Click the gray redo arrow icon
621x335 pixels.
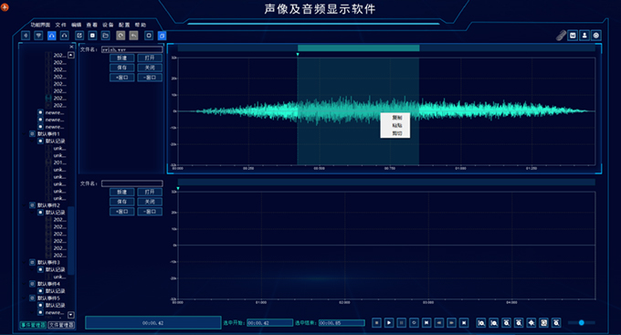pyautogui.click(x=121, y=36)
